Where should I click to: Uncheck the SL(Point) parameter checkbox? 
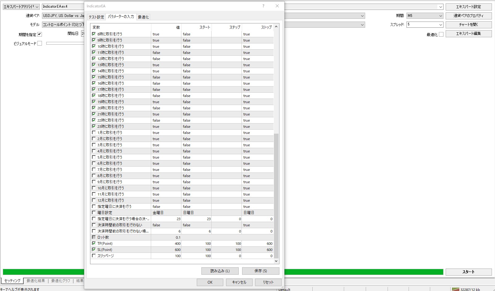[94, 249]
